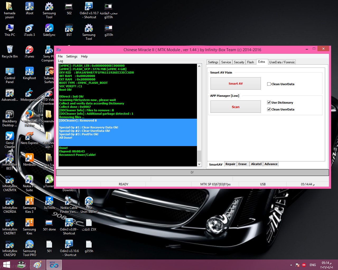The image size is (338, 270).
Task: Launch Nero Express from the desktop
Action: click(29, 138)
